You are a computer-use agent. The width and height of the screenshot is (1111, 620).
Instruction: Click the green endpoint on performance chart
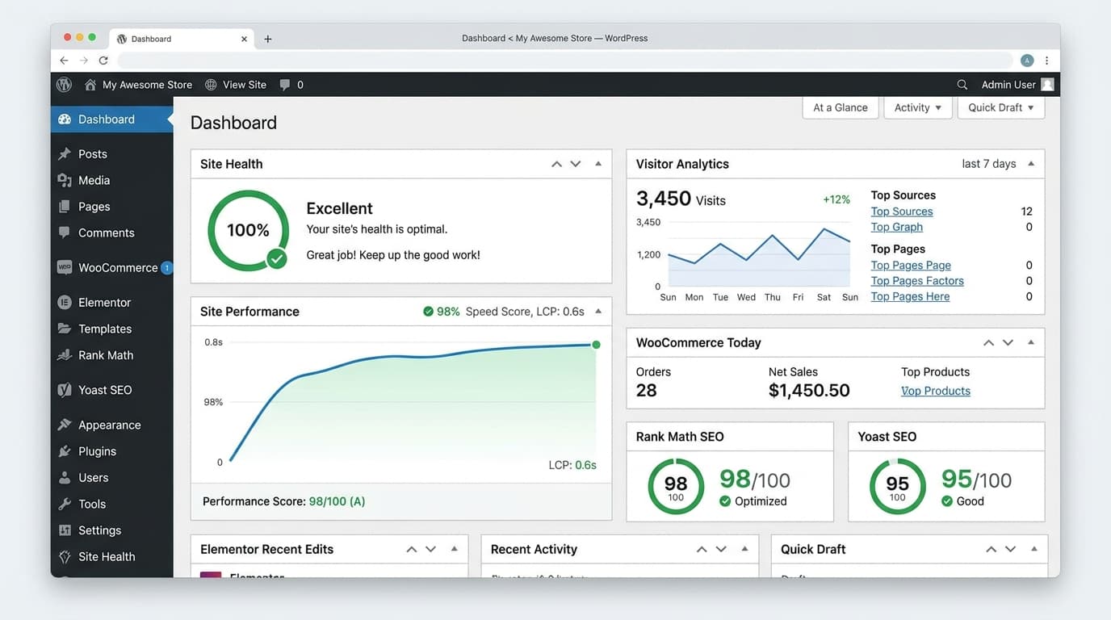596,345
